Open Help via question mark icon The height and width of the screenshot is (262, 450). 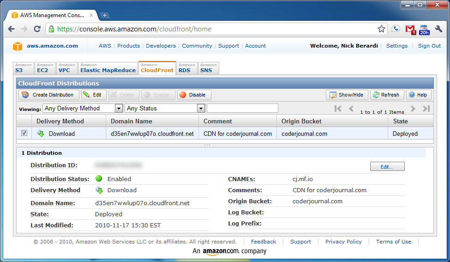pos(412,95)
